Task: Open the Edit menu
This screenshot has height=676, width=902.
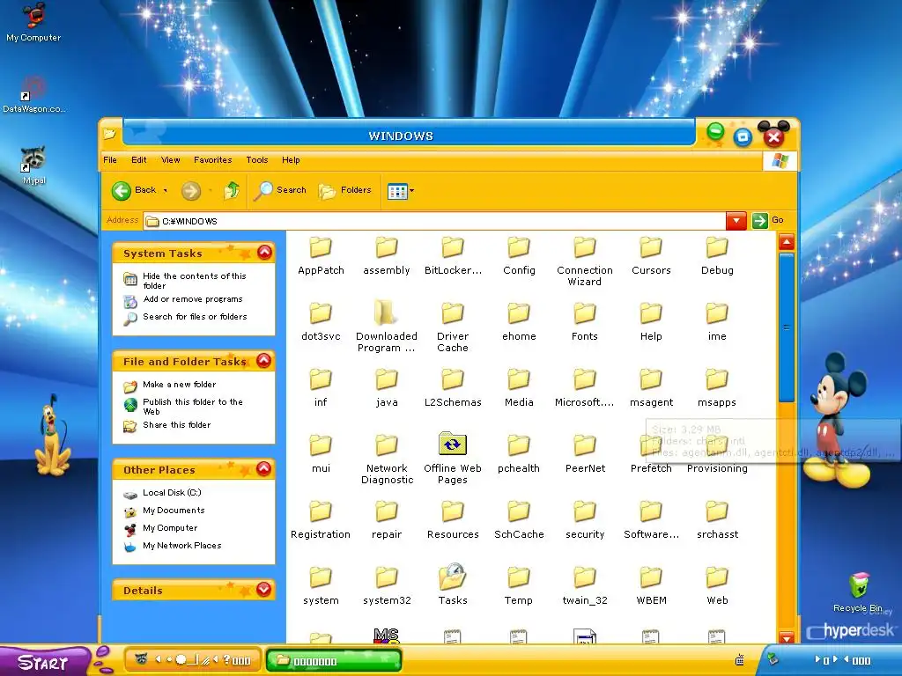Action: pos(138,160)
